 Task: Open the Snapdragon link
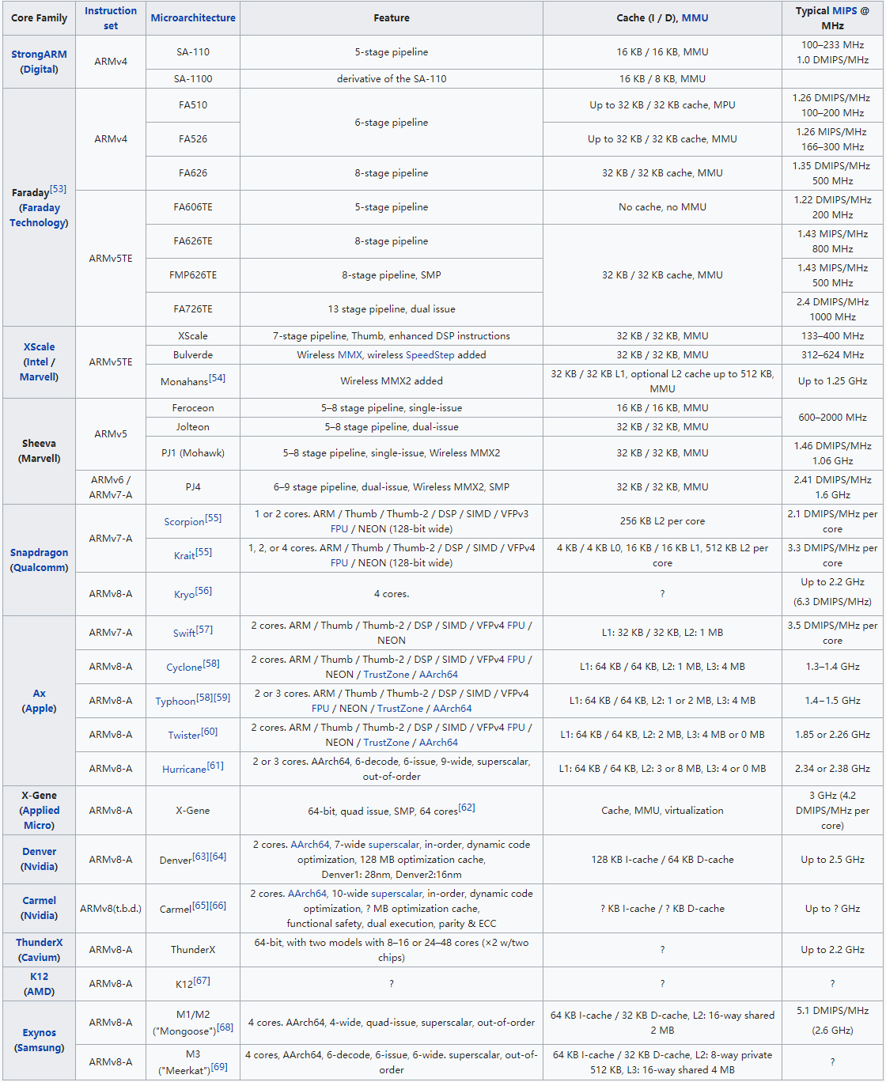40,552
